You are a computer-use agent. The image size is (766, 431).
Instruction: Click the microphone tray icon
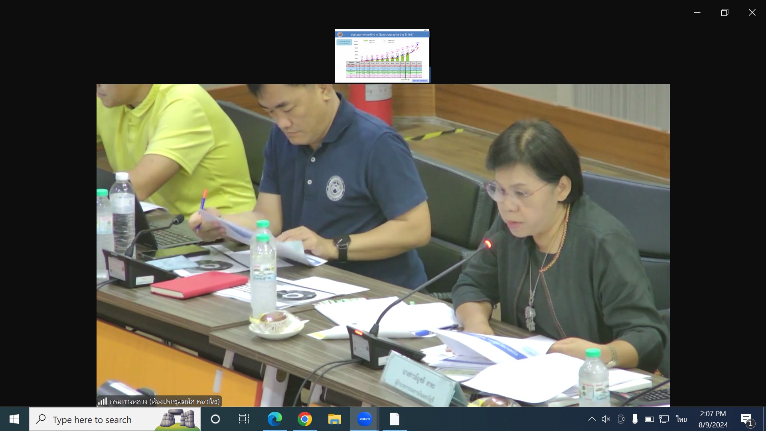tap(635, 419)
